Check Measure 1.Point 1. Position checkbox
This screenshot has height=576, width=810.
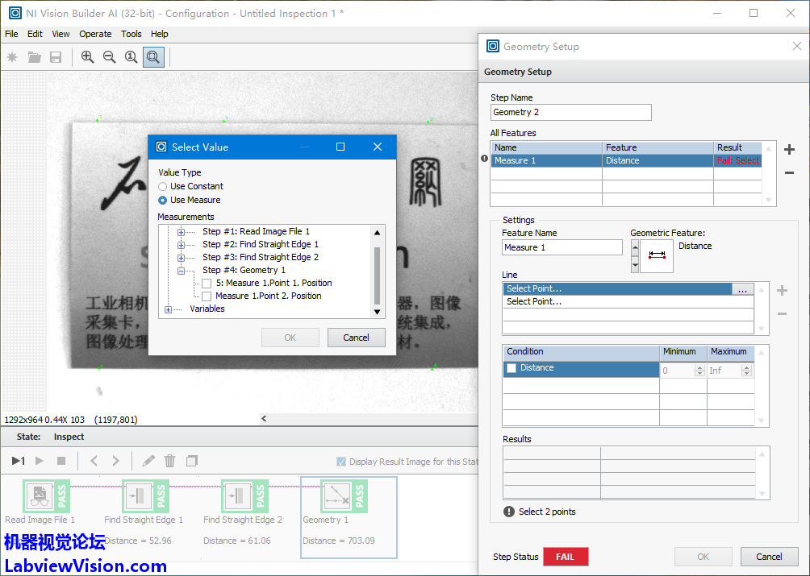coord(207,283)
